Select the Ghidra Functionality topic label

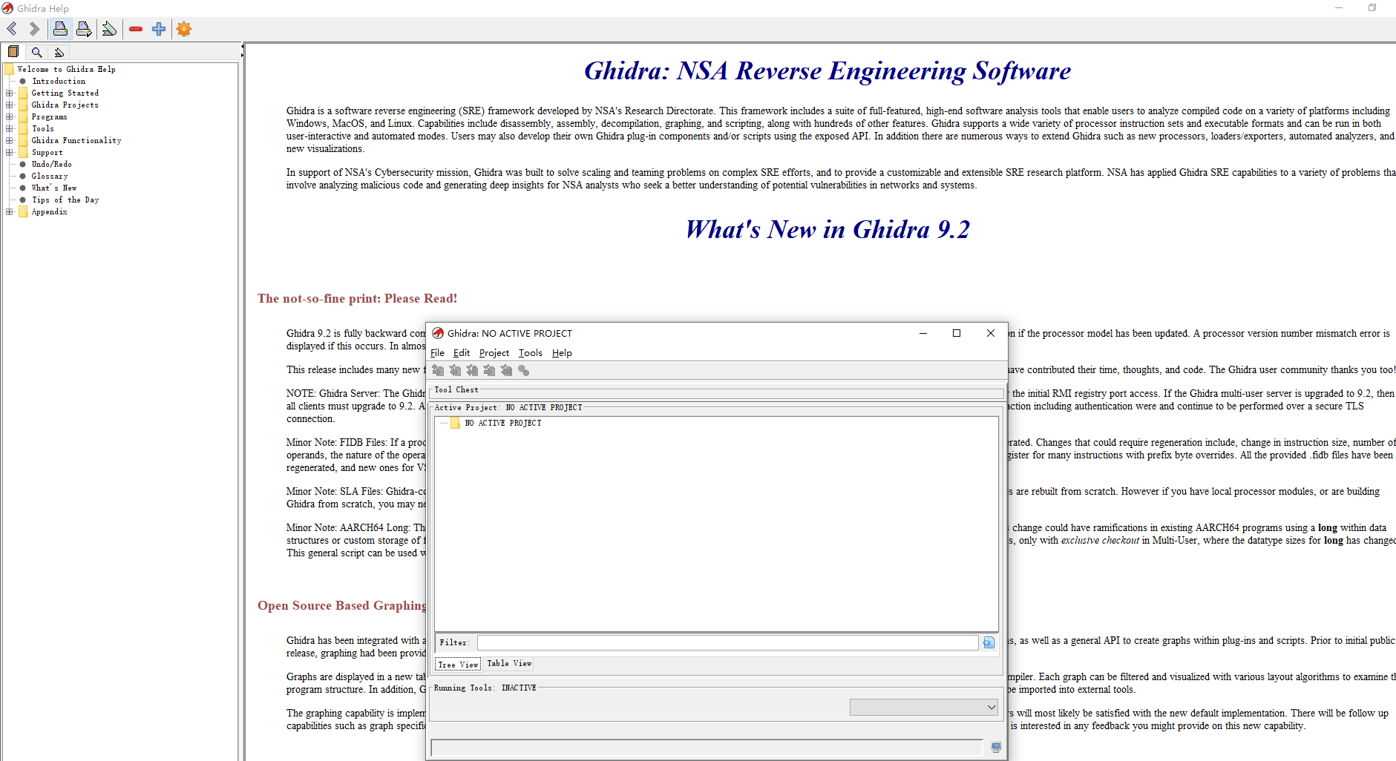pyautogui.click(x=76, y=140)
